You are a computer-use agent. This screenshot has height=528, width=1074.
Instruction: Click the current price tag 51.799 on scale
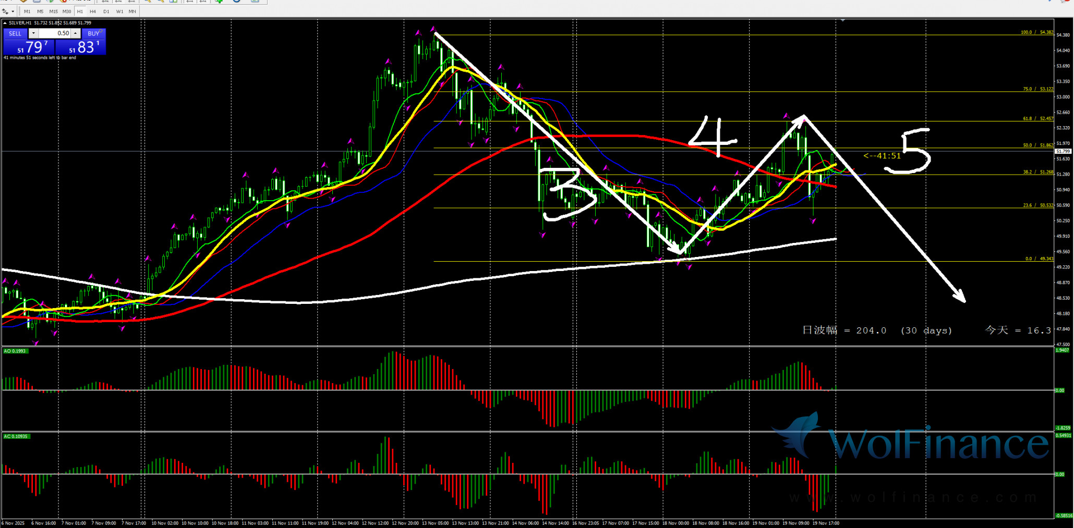tap(1063, 151)
